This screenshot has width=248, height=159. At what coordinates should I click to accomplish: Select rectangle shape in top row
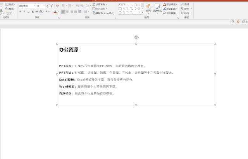135,5
